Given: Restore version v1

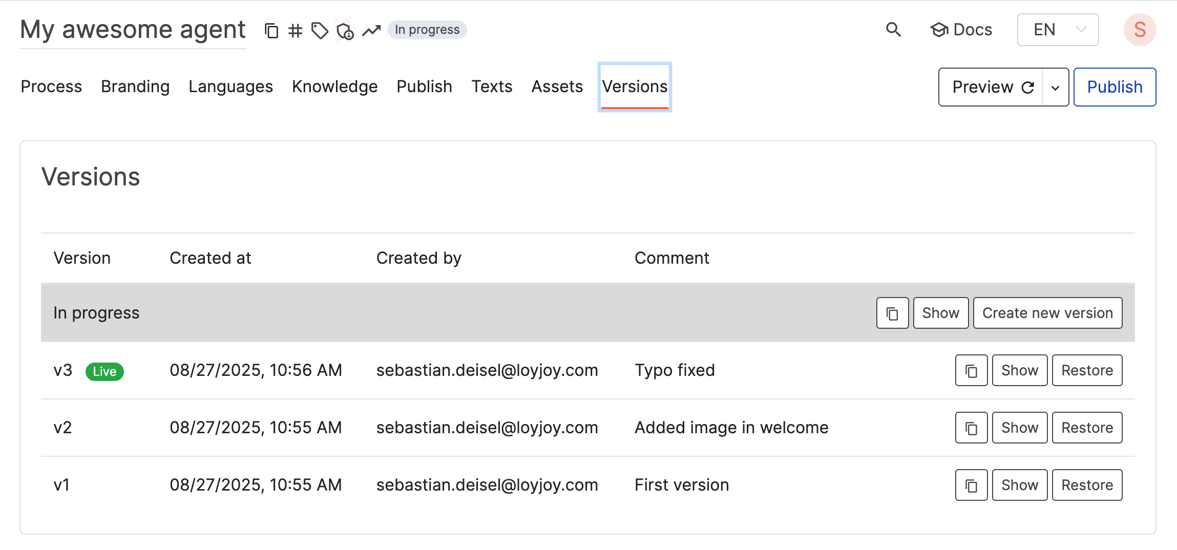Looking at the screenshot, I should pos(1087,484).
